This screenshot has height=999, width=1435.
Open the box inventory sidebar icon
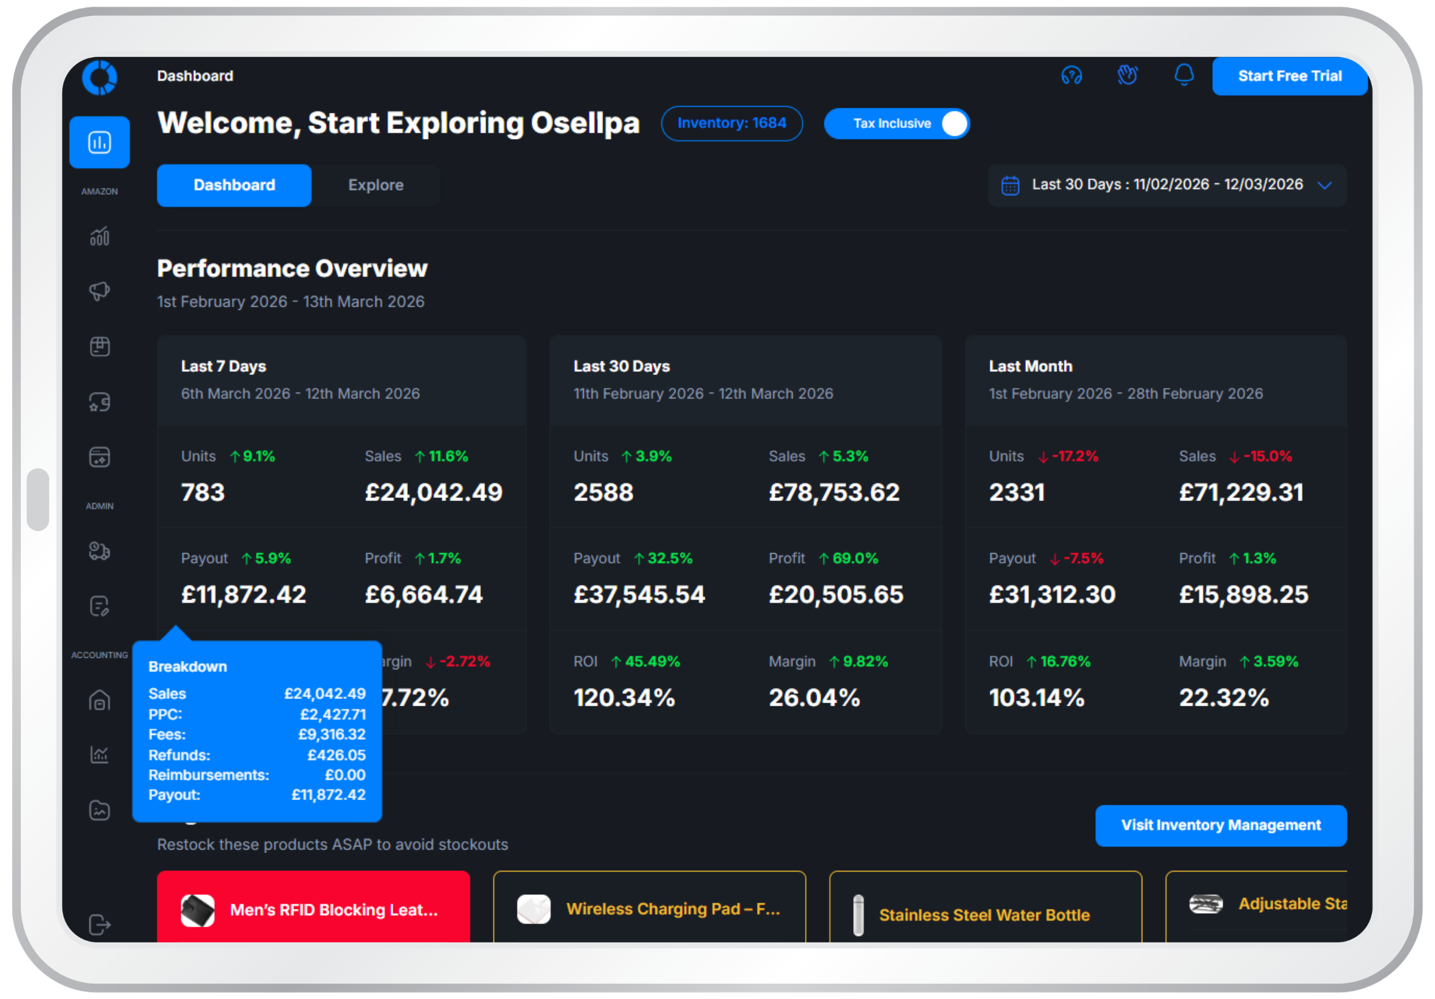tap(99, 346)
